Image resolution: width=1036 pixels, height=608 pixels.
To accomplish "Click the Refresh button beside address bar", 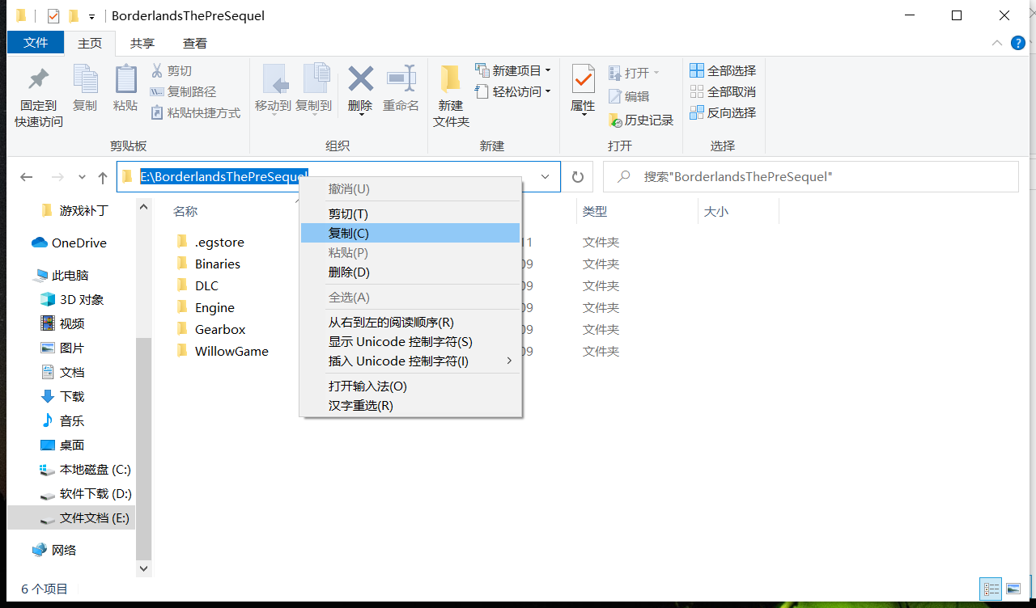I will (x=577, y=176).
